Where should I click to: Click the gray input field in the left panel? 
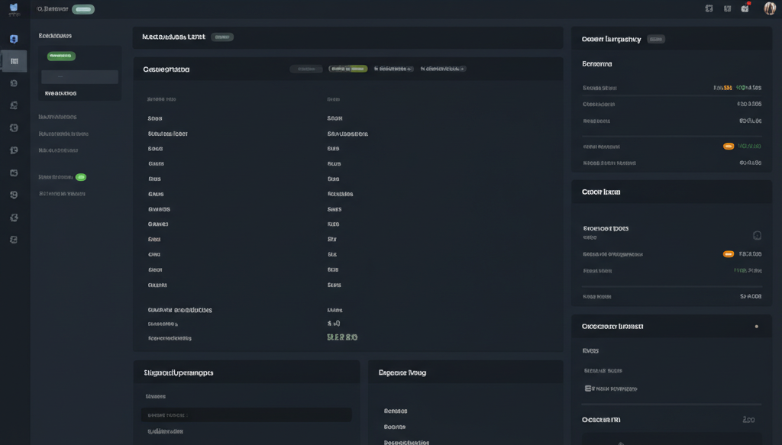tap(79, 77)
